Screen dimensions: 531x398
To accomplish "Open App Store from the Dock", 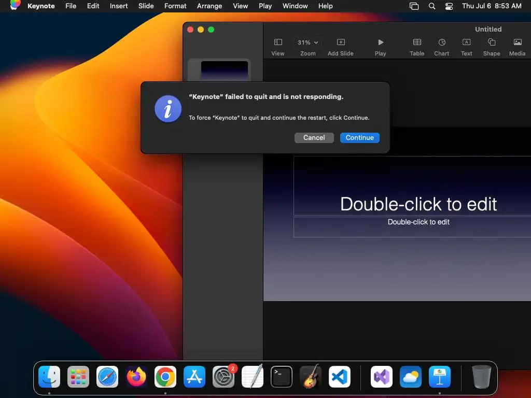I will pos(194,377).
